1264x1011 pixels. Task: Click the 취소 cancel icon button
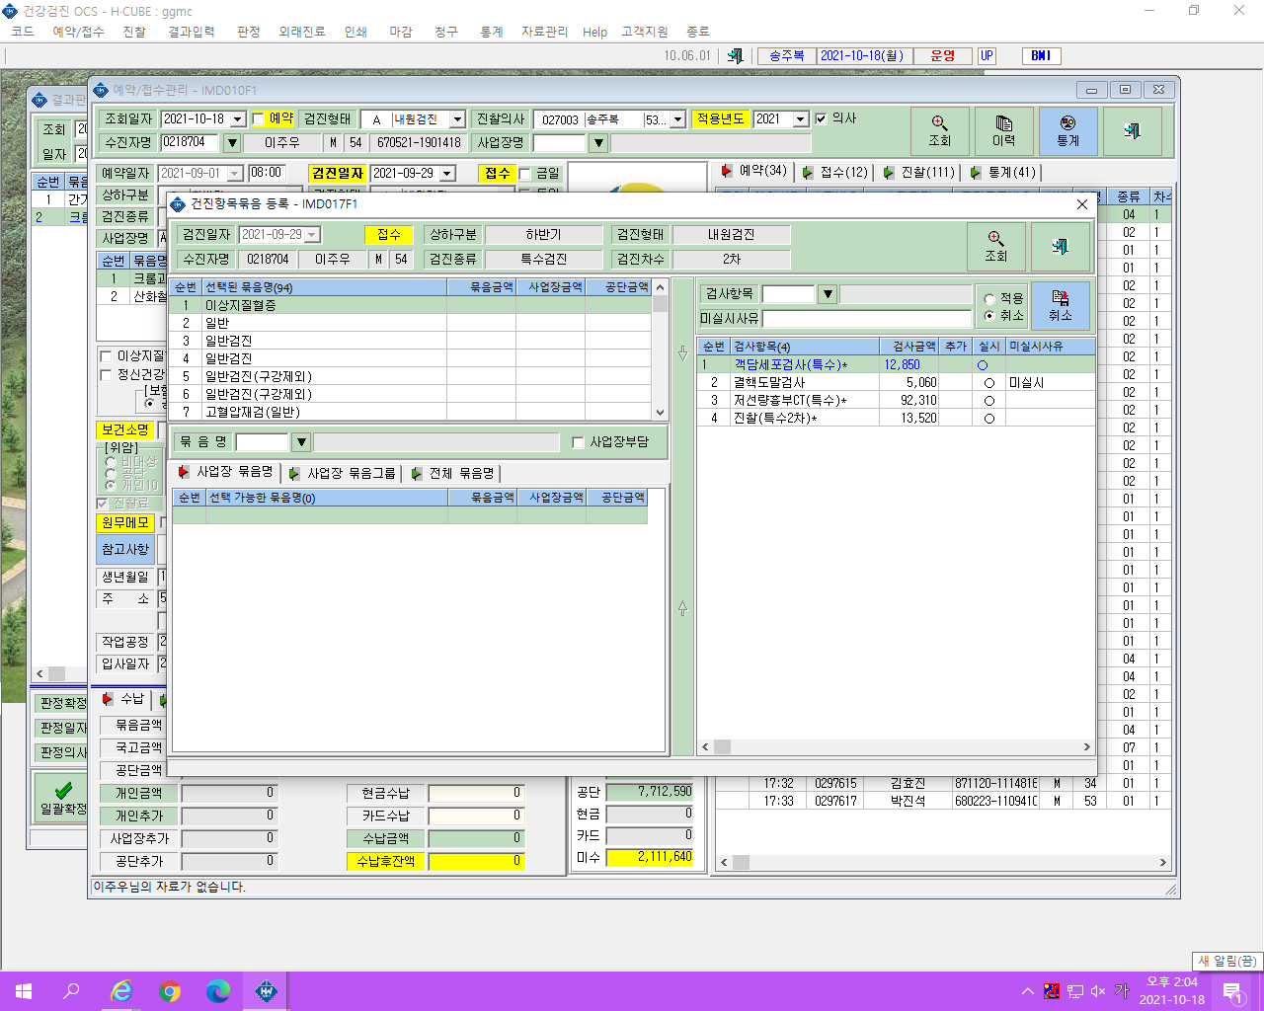click(1061, 305)
